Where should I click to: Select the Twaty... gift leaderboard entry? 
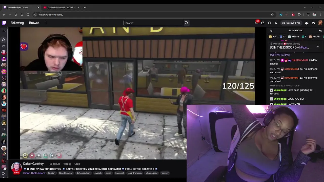297,37
